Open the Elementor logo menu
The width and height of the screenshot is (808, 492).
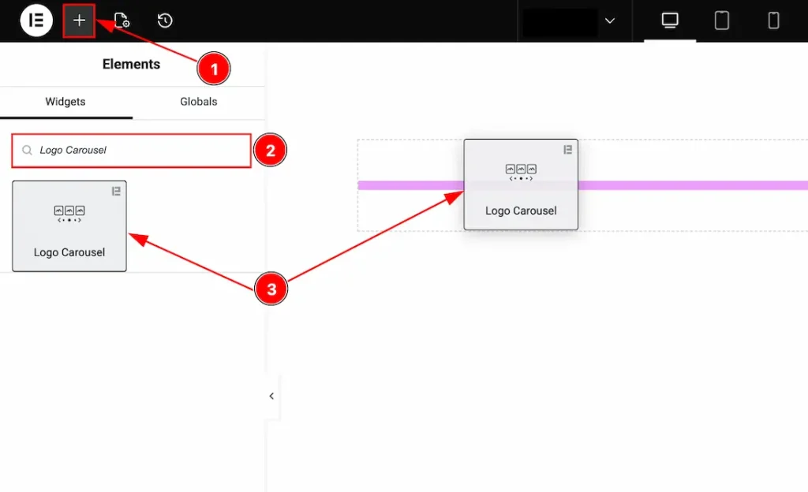point(36,20)
